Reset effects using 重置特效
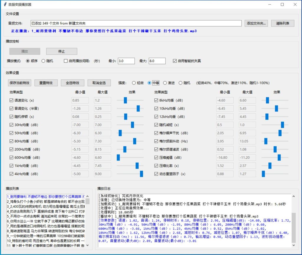The width and height of the screenshot is (302, 255). click(x=46, y=83)
